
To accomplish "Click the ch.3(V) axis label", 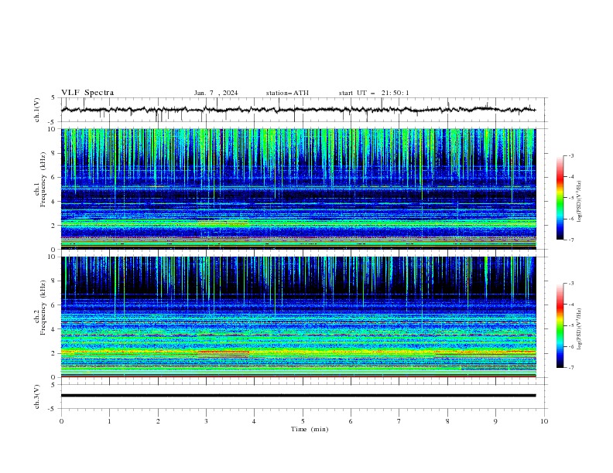I will pyautogui.click(x=37, y=396).
